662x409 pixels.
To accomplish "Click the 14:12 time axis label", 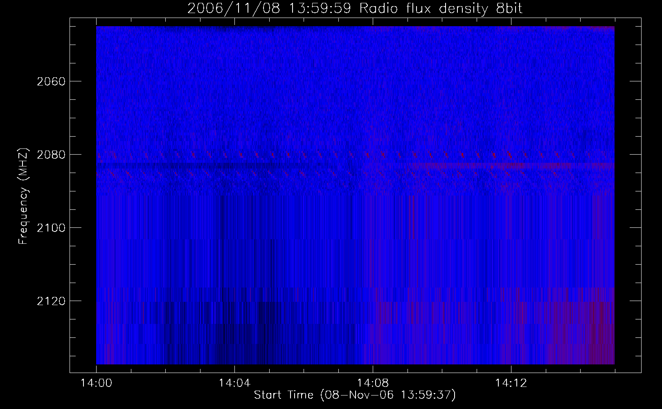I will click(511, 383).
